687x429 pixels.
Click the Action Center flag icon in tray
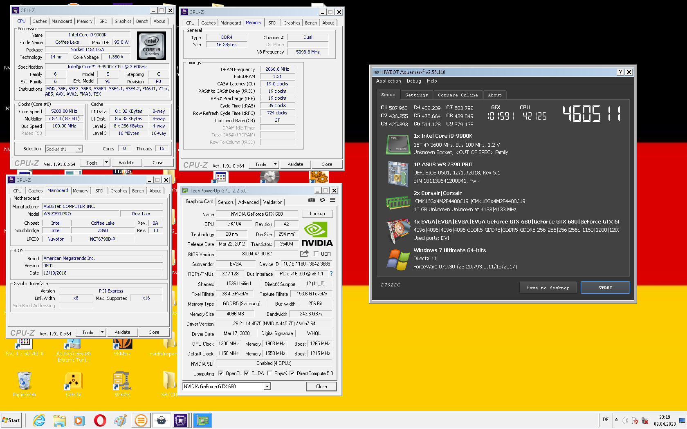pos(635,420)
